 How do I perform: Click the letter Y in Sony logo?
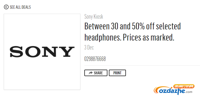pyautogui.click(x=67, y=51)
